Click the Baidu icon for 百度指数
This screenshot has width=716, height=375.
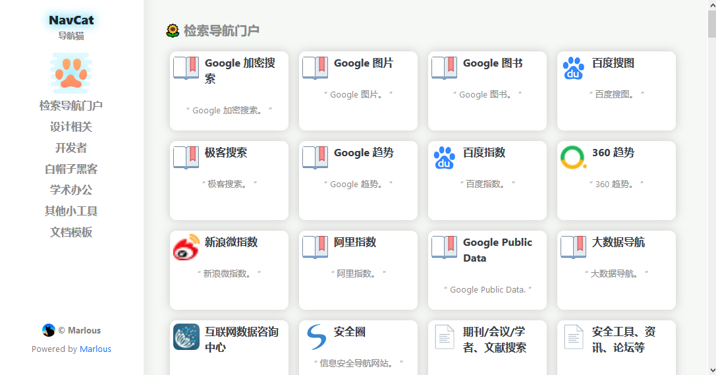[x=445, y=158]
